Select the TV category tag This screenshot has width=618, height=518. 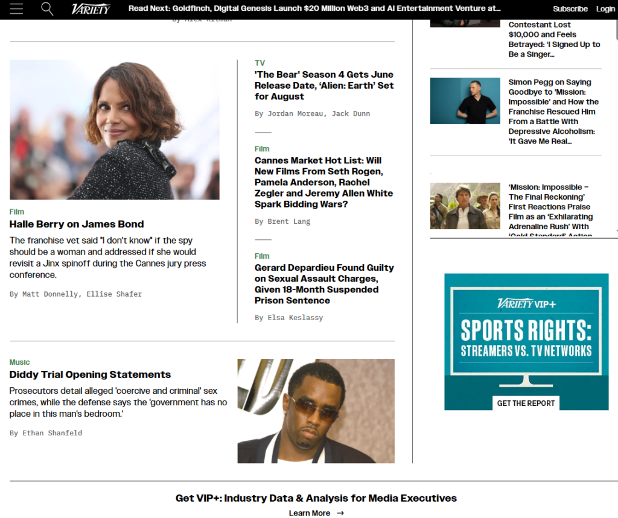click(260, 63)
